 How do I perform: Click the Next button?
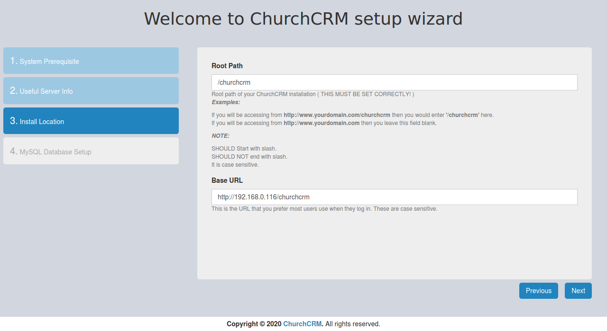578,290
